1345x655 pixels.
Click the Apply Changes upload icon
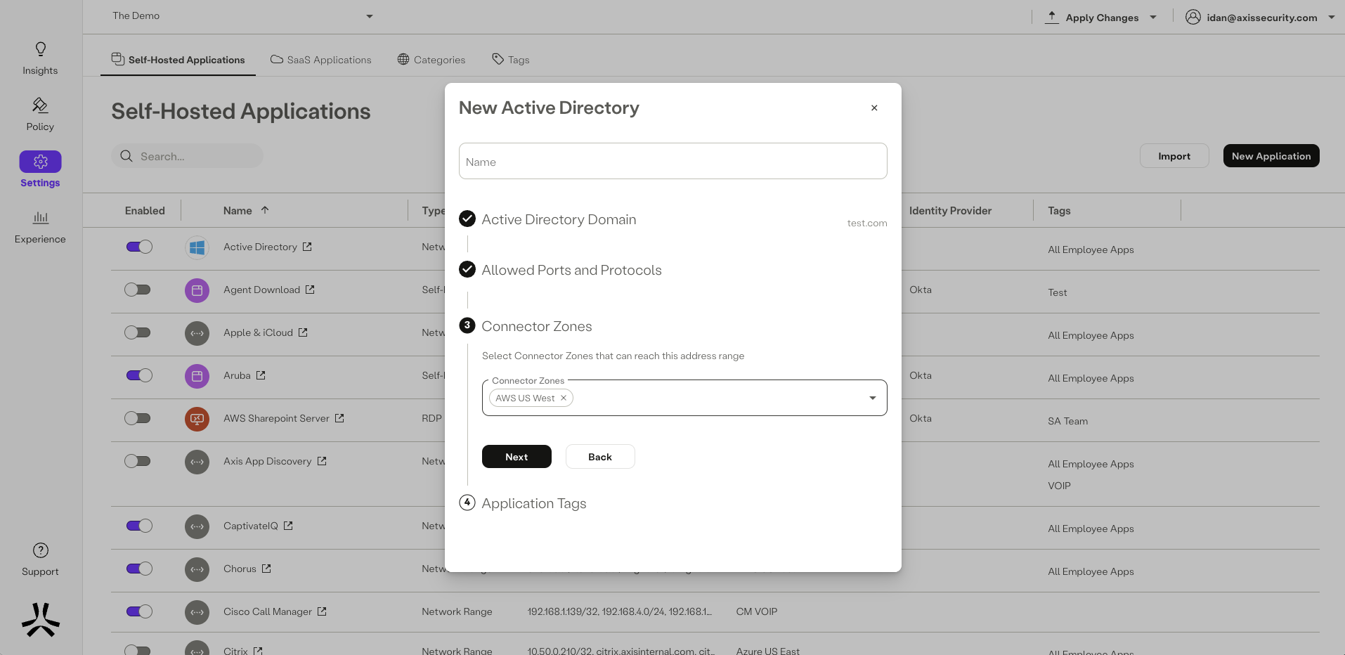[x=1051, y=17]
